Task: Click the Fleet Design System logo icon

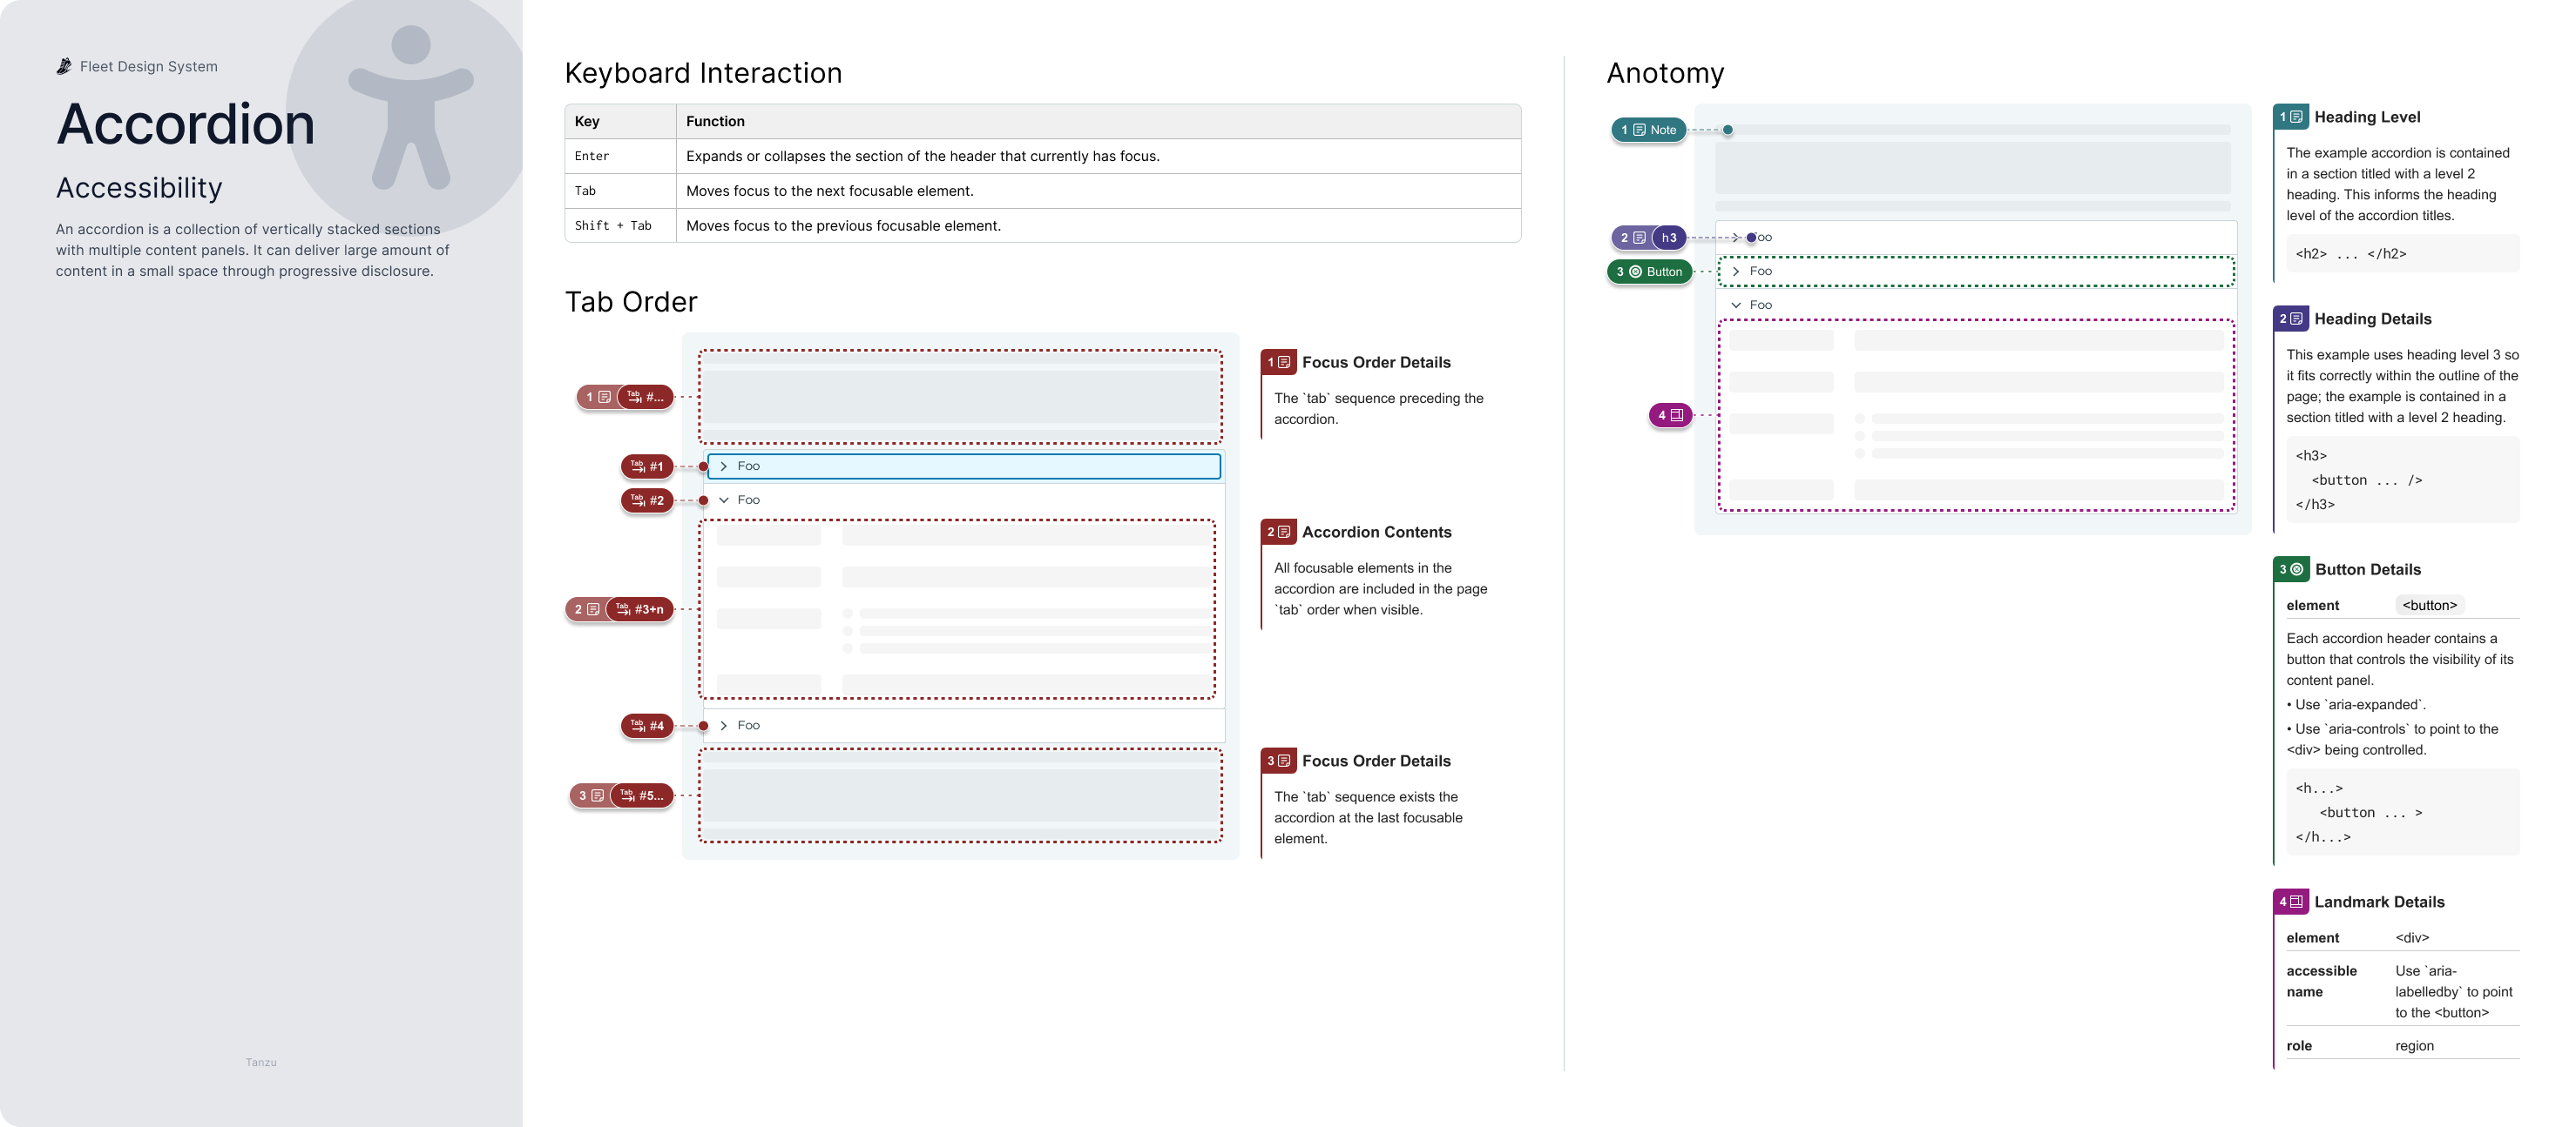Action: [x=64, y=66]
